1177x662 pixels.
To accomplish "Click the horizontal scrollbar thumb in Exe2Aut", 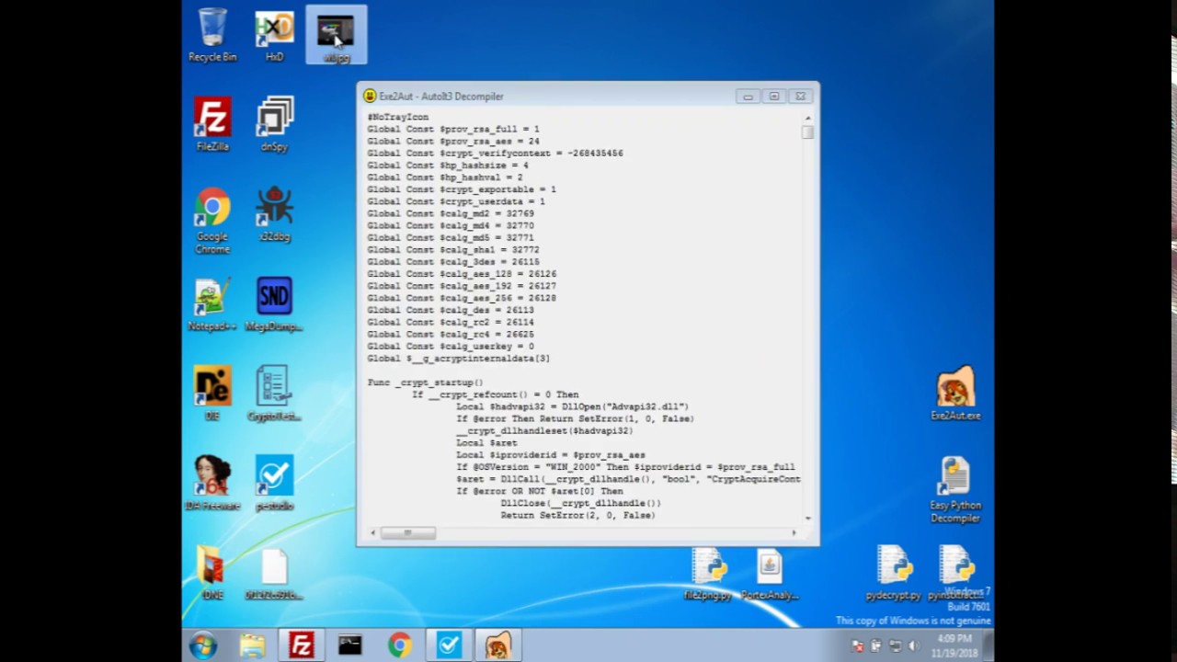I will pos(408,532).
